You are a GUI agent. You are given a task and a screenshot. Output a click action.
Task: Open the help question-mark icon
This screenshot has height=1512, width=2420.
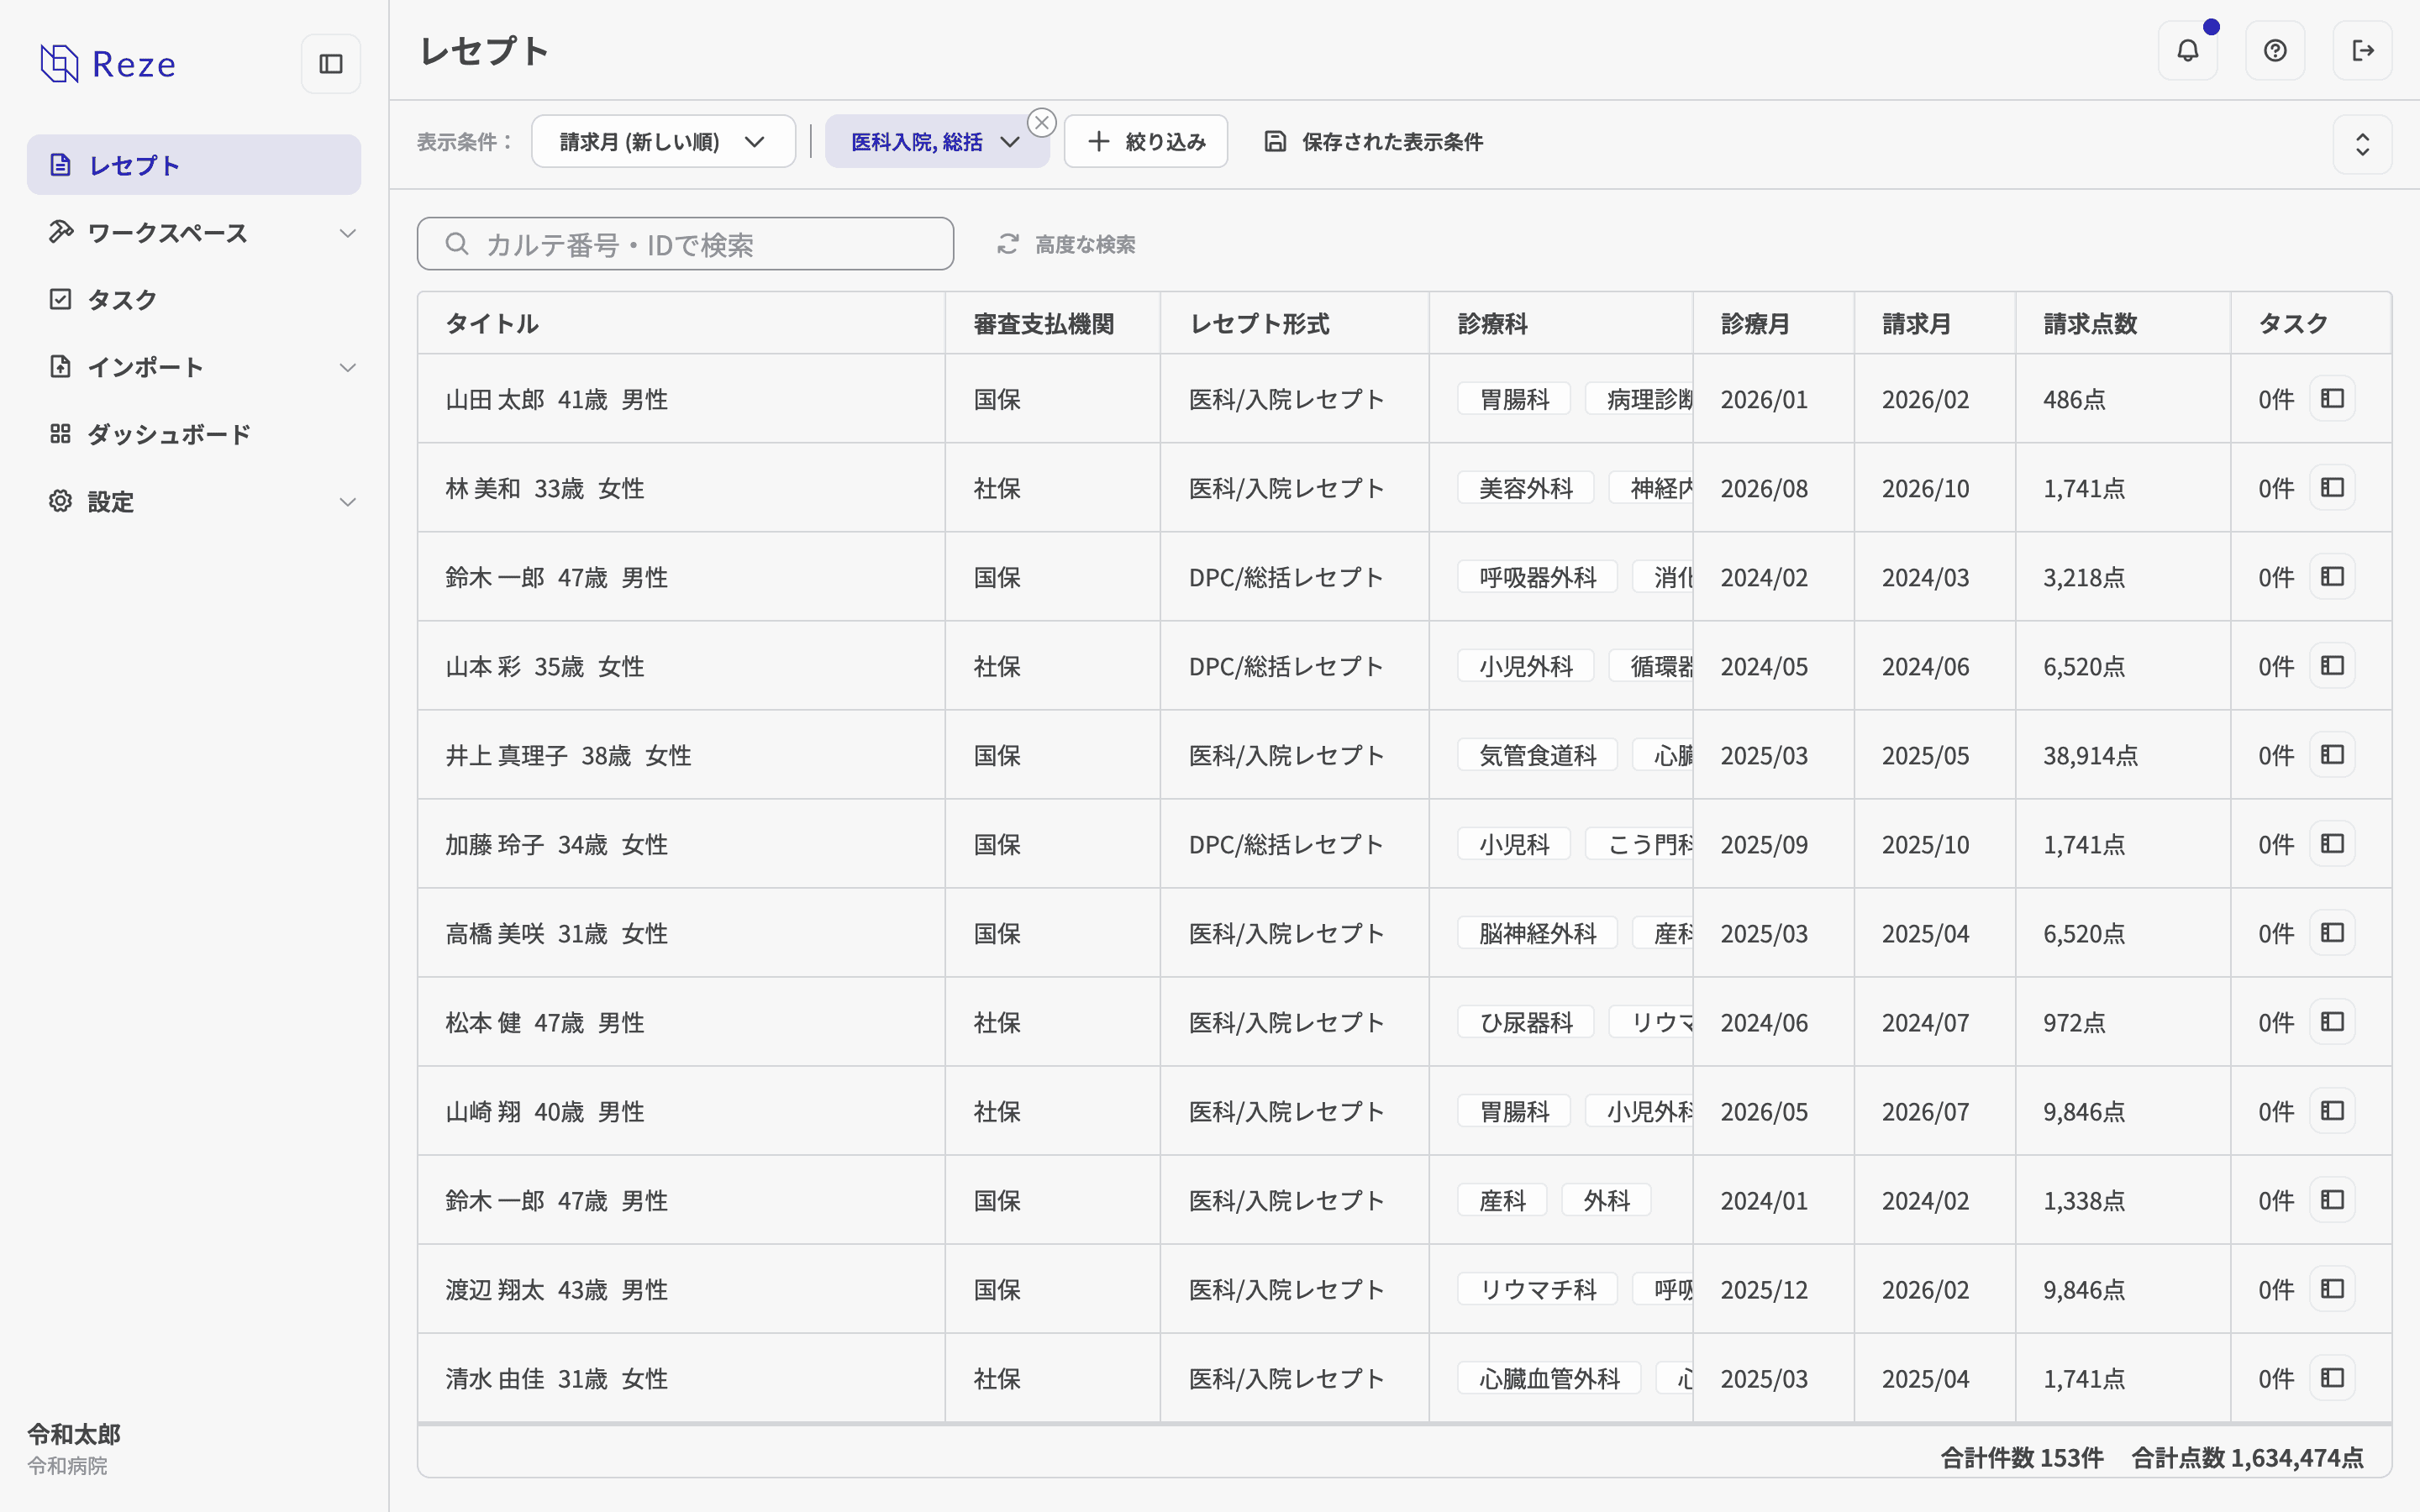click(2275, 50)
